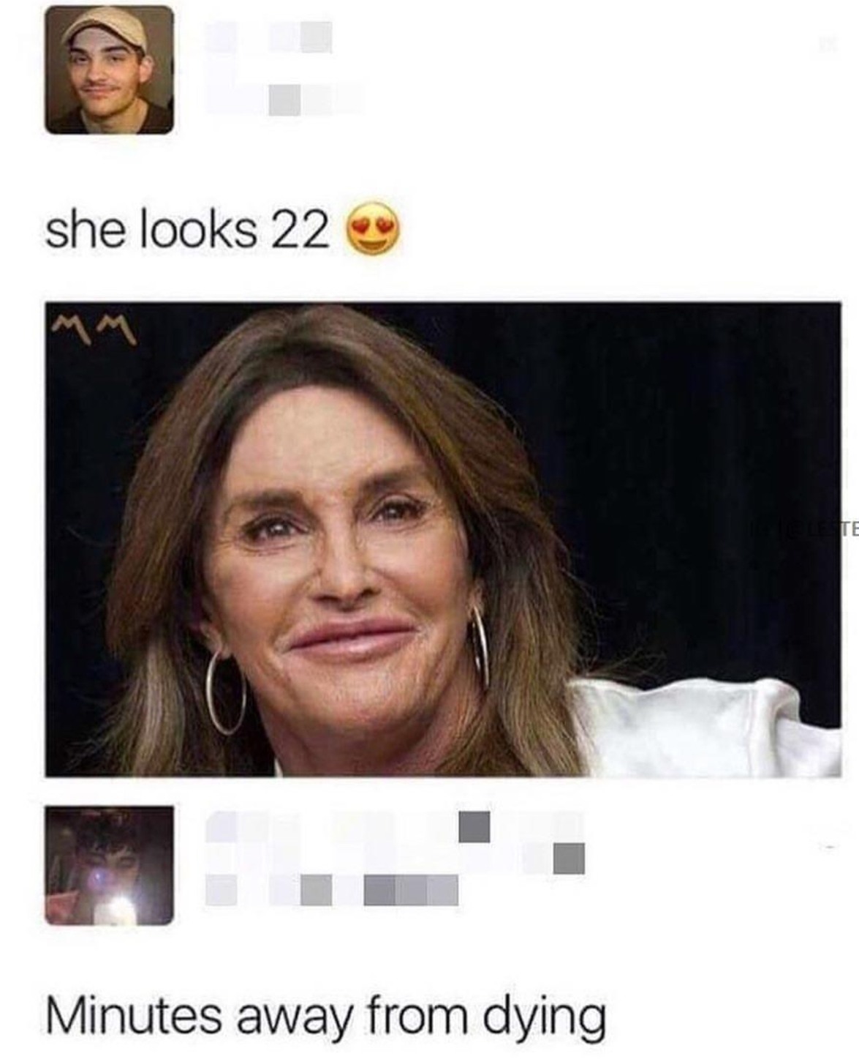Click the faint mark at the post's top-right corner
859x1059 pixels.
tap(829, 46)
